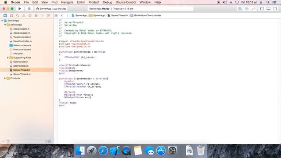Open Spotlight search in the menu bar
The width and height of the screenshot is (281, 158).
coord(268,2)
